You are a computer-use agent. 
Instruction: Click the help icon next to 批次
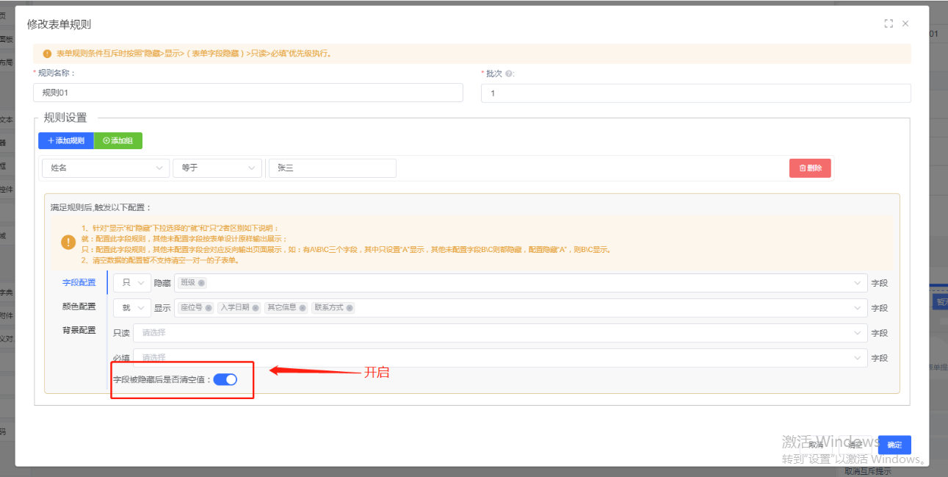(509, 73)
